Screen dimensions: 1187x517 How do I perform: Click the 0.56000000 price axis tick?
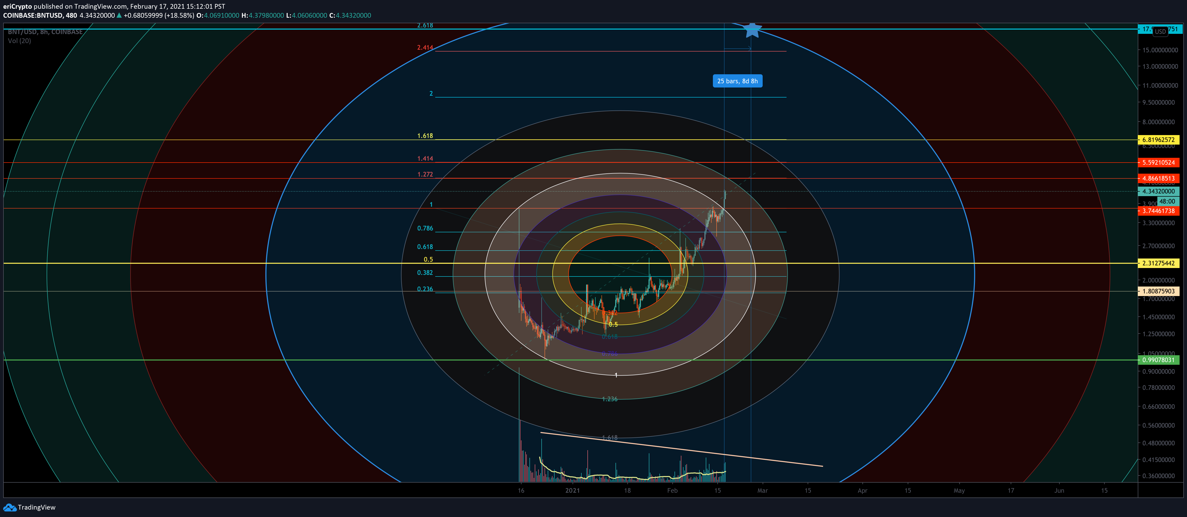coord(1158,426)
